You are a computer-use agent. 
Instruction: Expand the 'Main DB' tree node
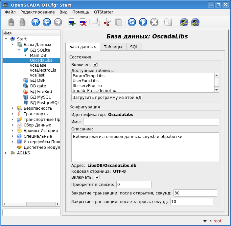pos(26,55)
